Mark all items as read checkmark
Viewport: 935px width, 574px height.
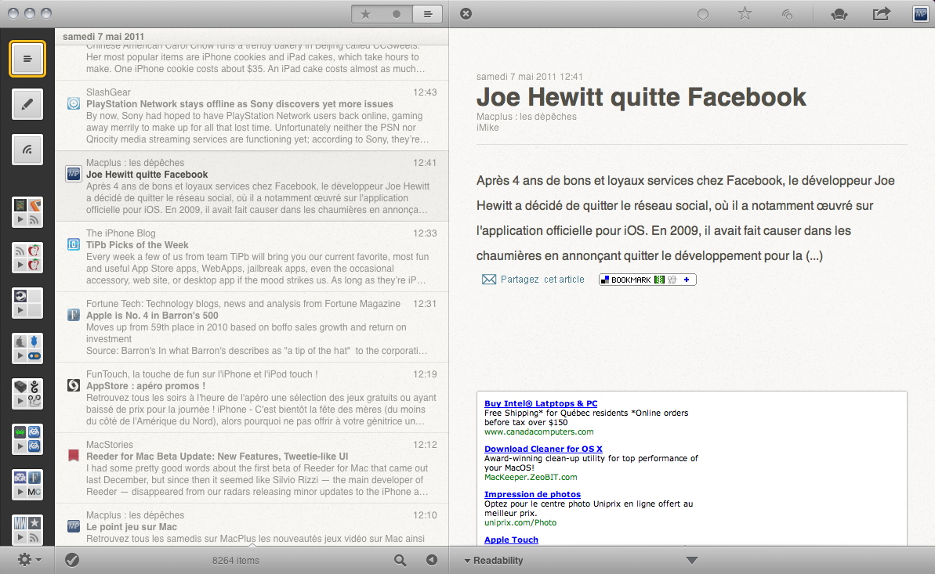[x=72, y=560]
